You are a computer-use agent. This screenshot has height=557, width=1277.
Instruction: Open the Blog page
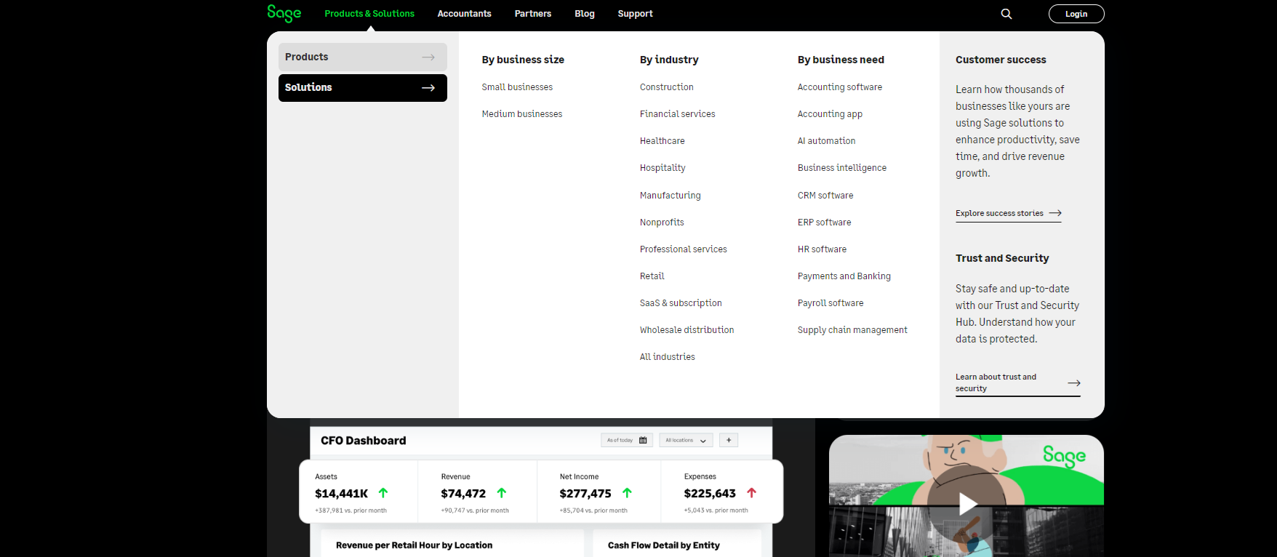(x=585, y=14)
